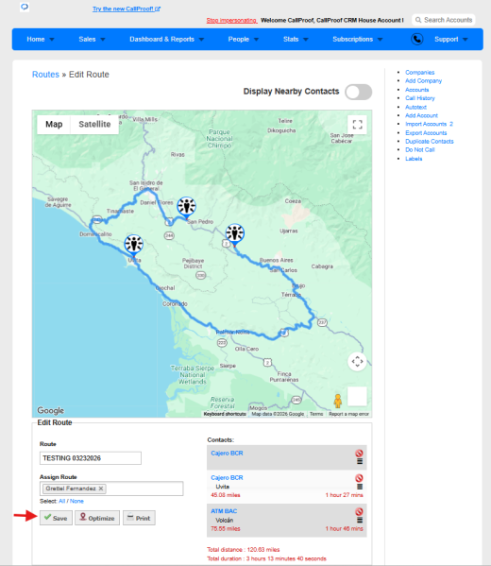Click the phone dialer icon in navbar

click(x=417, y=39)
